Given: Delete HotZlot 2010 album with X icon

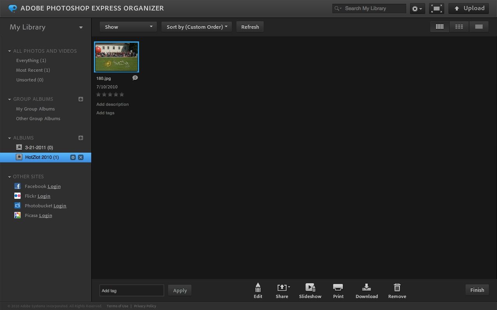Looking at the screenshot, I should click(81, 157).
